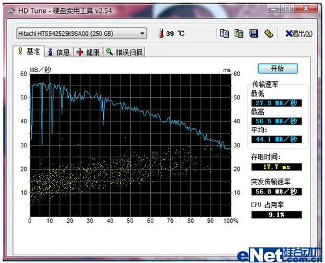Click the minimum rate value 27.9 MB/秒
The image size is (325, 263).
(x=276, y=103)
